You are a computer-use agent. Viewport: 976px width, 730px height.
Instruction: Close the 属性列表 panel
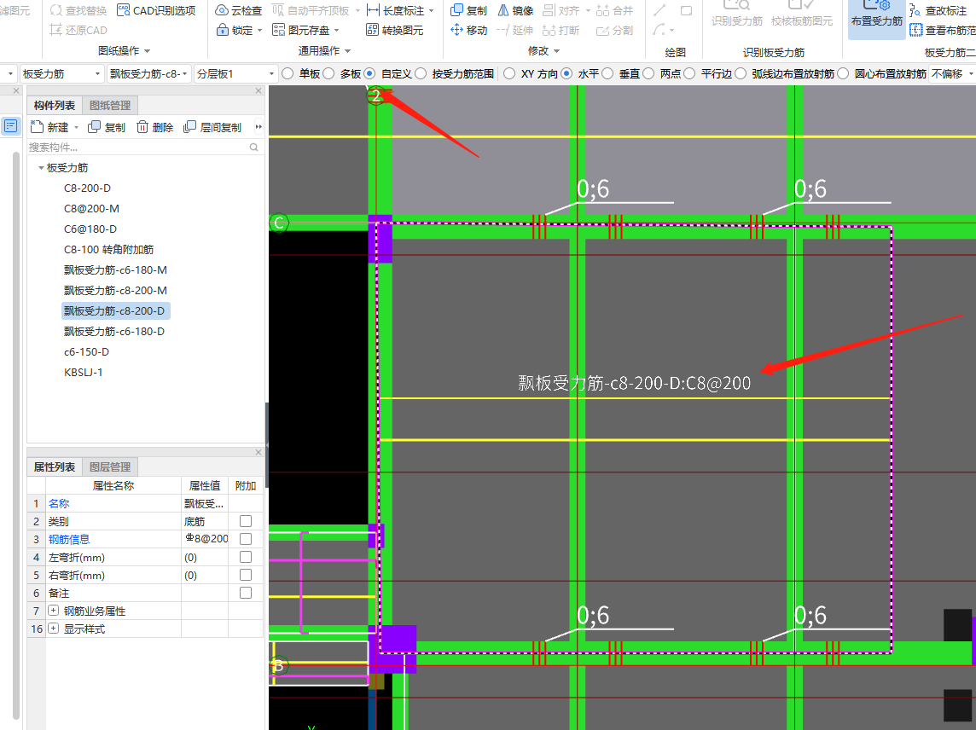[259, 453]
